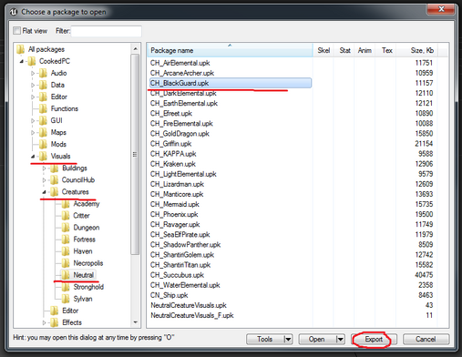Screen dimensions: 462x357
Task: Select the Effects folder icon
Action: pos(55,322)
